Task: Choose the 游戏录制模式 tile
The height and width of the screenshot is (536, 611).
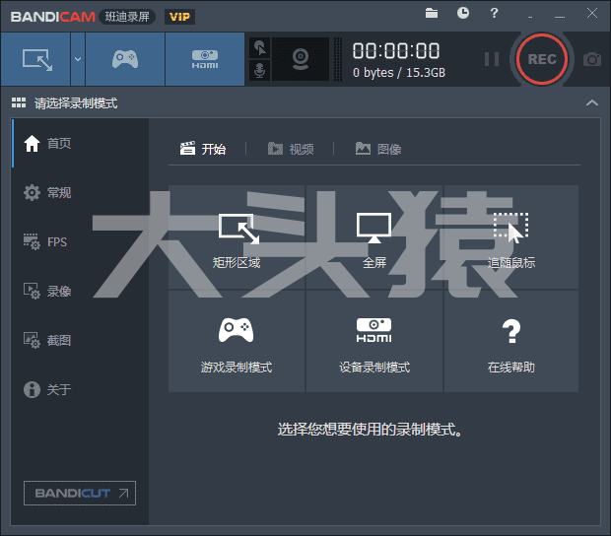Action: 237,341
